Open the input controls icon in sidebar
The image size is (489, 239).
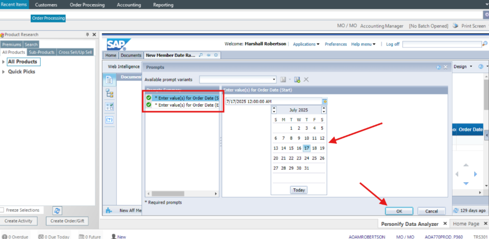(110, 107)
